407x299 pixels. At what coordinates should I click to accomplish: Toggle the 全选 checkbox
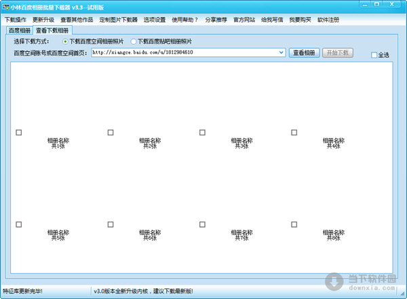pos(381,55)
